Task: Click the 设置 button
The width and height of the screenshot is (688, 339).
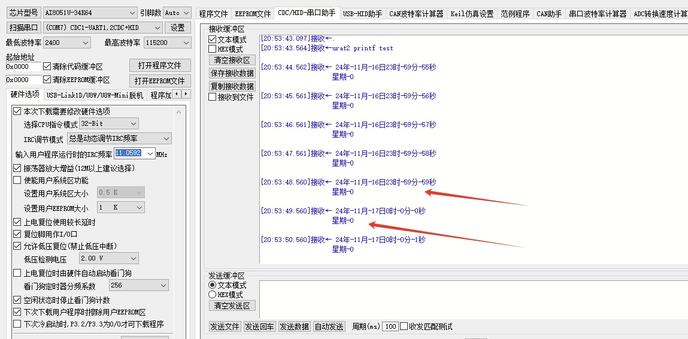Action: pos(178,28)
